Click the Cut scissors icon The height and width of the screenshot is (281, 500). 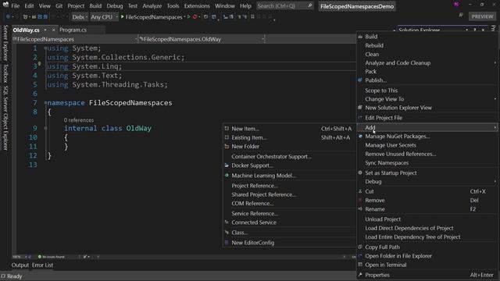click(x=360, y=191)
